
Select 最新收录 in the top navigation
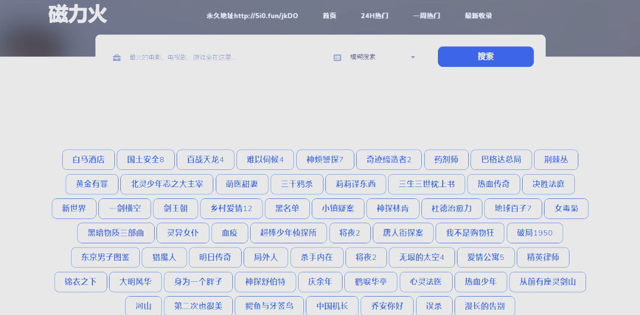(478, 16)
